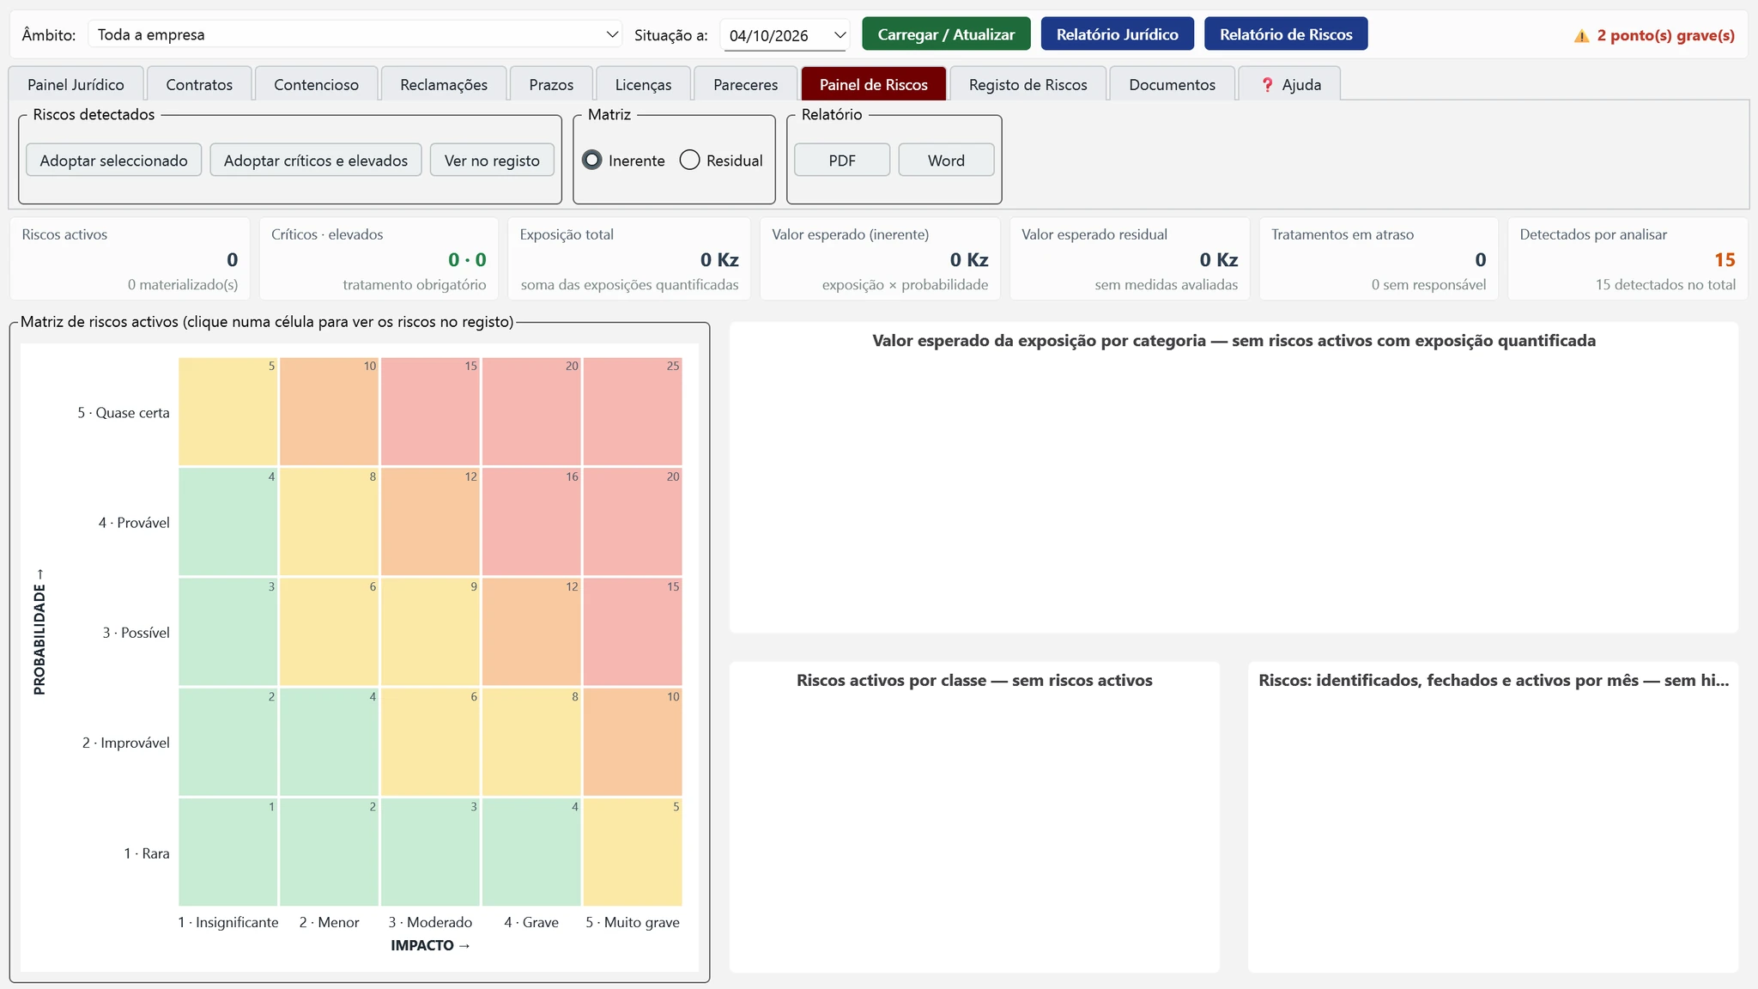Open the Âmbito company dropdown

click(x=355, y=34)
